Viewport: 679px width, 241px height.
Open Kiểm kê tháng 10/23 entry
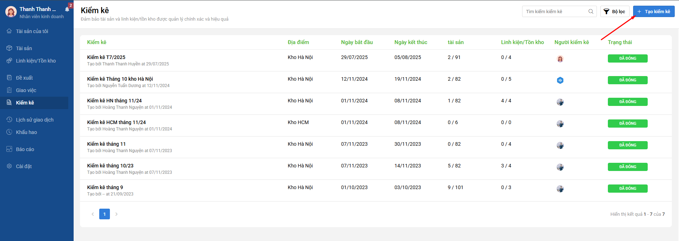(110, 166)
